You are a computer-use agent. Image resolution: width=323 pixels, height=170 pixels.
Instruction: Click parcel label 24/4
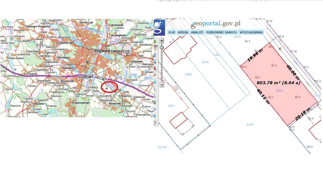pyautogui.click(x=250, y=124)
